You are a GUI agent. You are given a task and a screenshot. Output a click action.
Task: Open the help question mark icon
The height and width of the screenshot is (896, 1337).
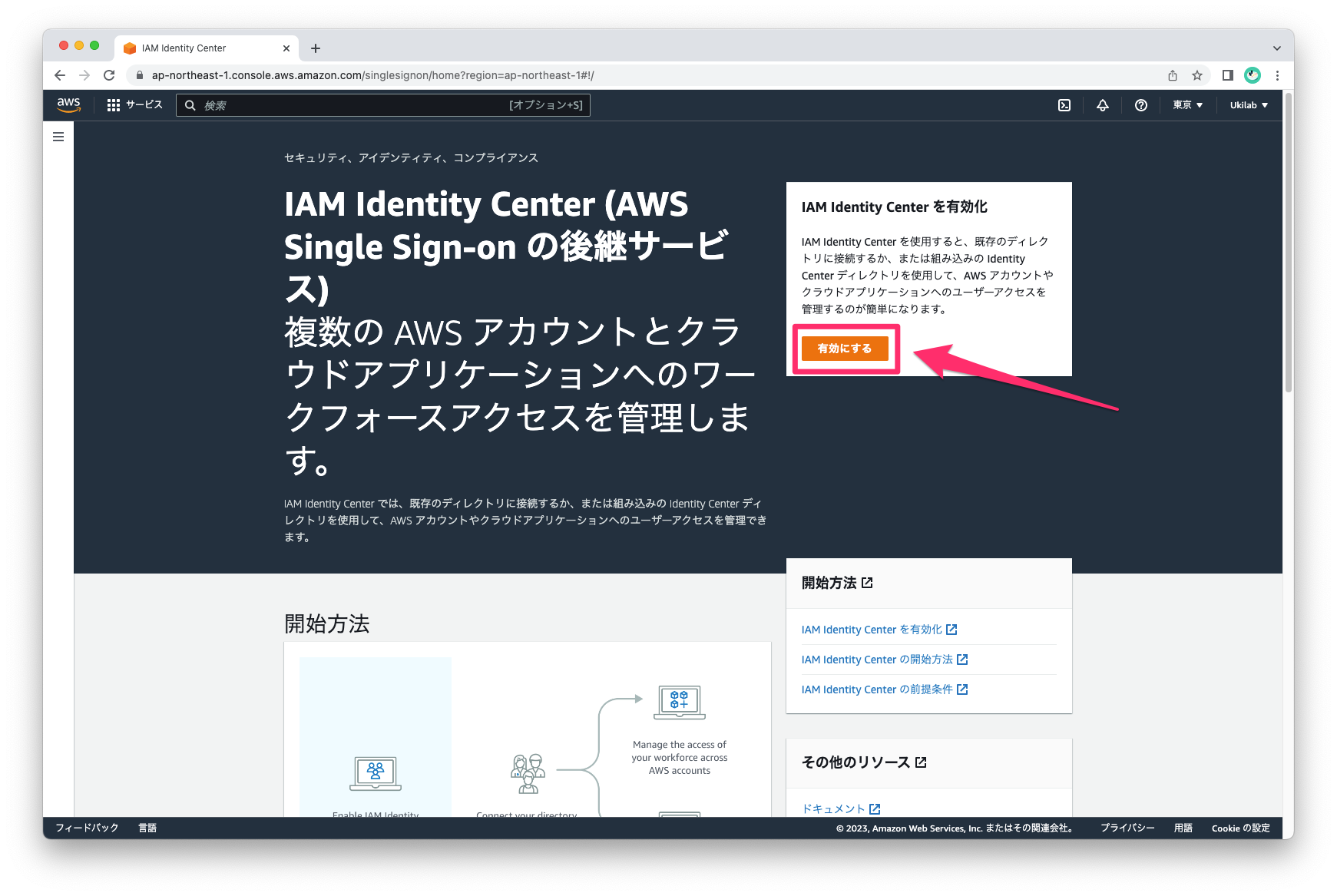click(1141, 105)
